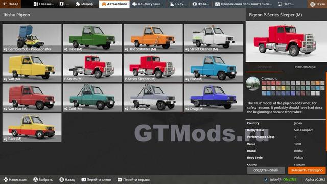Switch to the PERFORMANCE tab
This screenshot has height=184, width=327.
305,67
